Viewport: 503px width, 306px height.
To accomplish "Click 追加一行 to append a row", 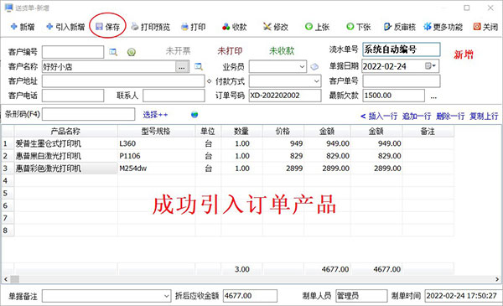I will coord(417,116).
